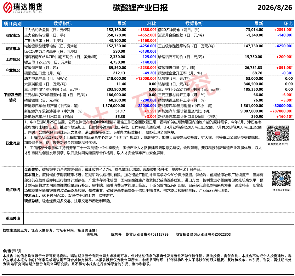Click the +787000.00 change value
This screenshot has height=276, width=295.
281,111
